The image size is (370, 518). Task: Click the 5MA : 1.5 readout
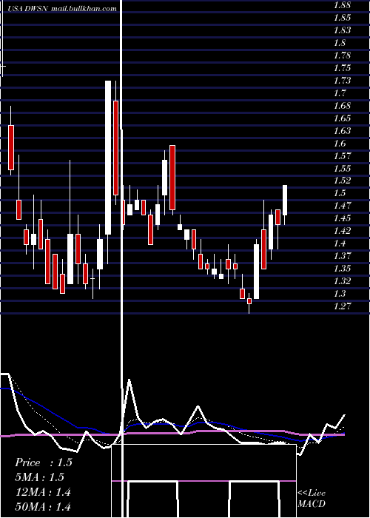[39, 477]
